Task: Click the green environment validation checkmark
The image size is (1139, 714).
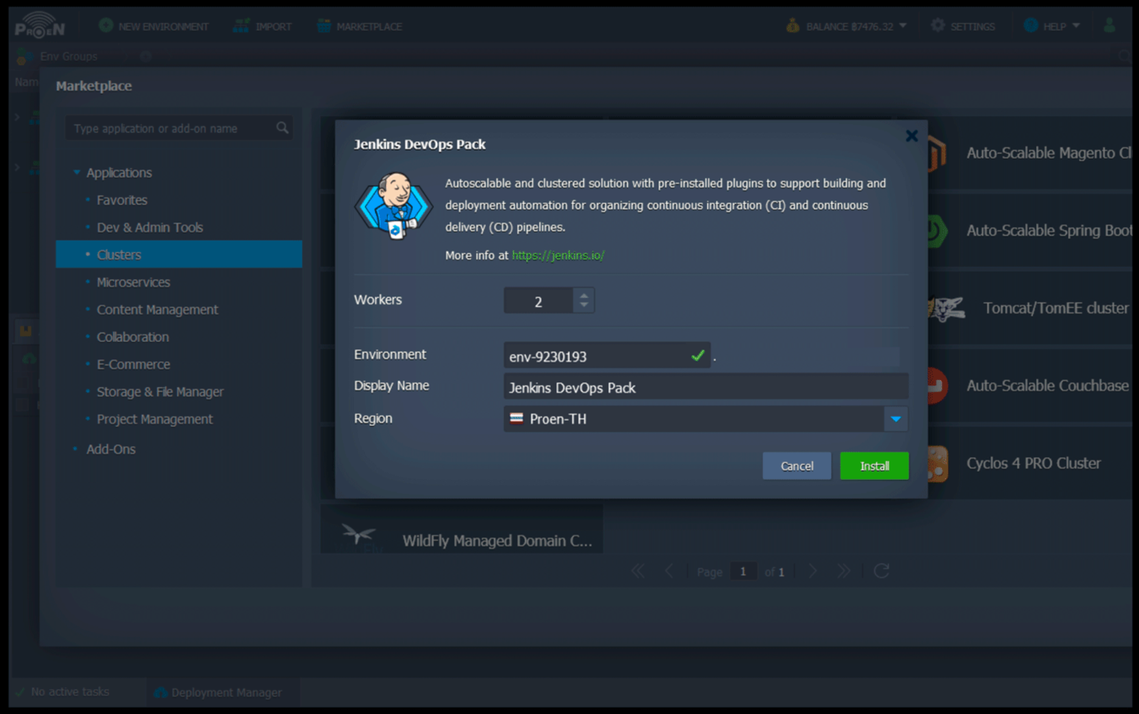Action: click(698, 356)
